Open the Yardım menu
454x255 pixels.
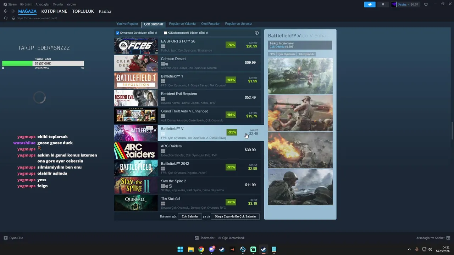coord(71,4)
